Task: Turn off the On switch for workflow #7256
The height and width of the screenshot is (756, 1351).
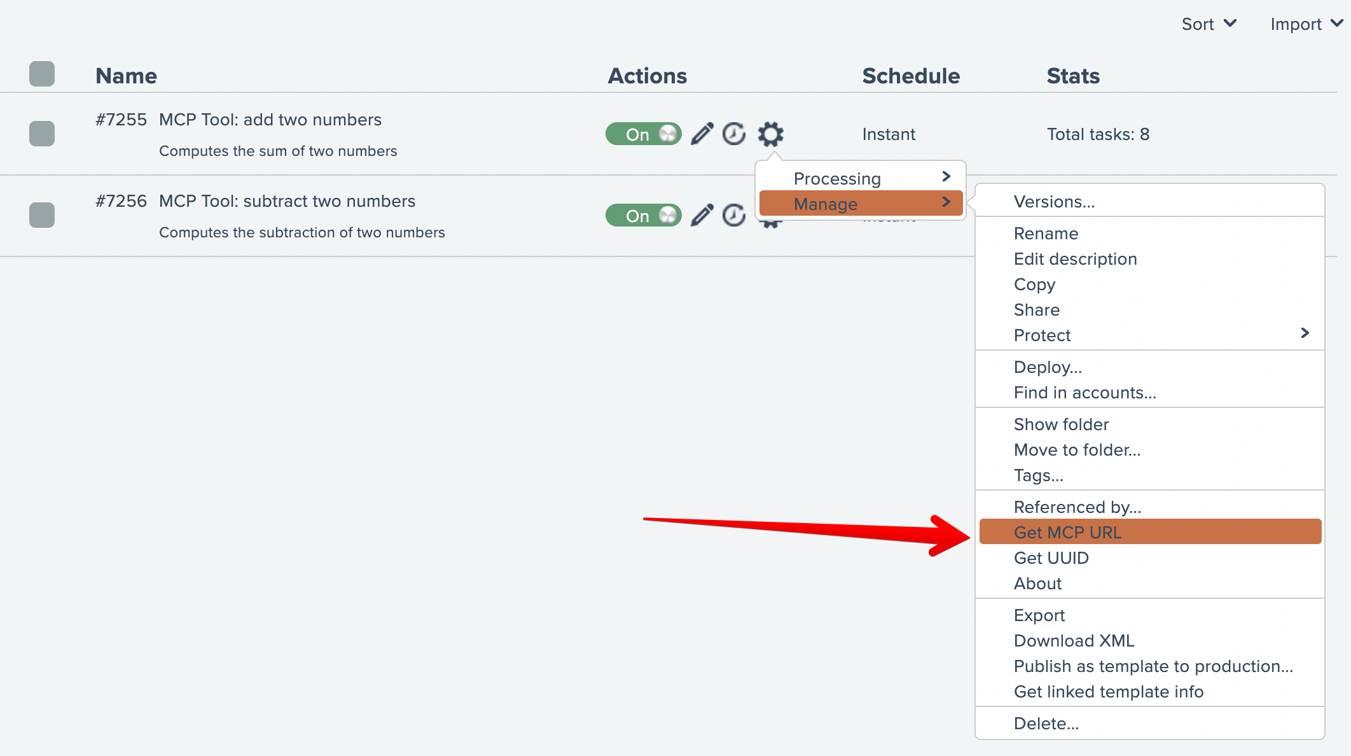Action: (x=643, y=215)
